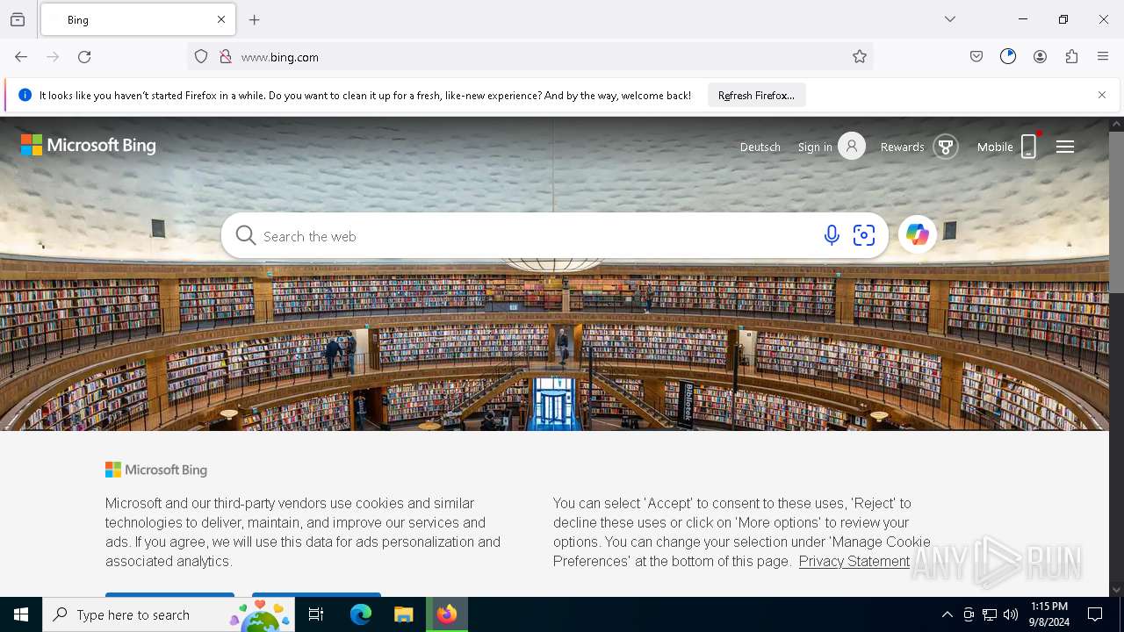Show hidden system tray icons
Screen dimensions: 1124x632
click(x=947, y=614)
